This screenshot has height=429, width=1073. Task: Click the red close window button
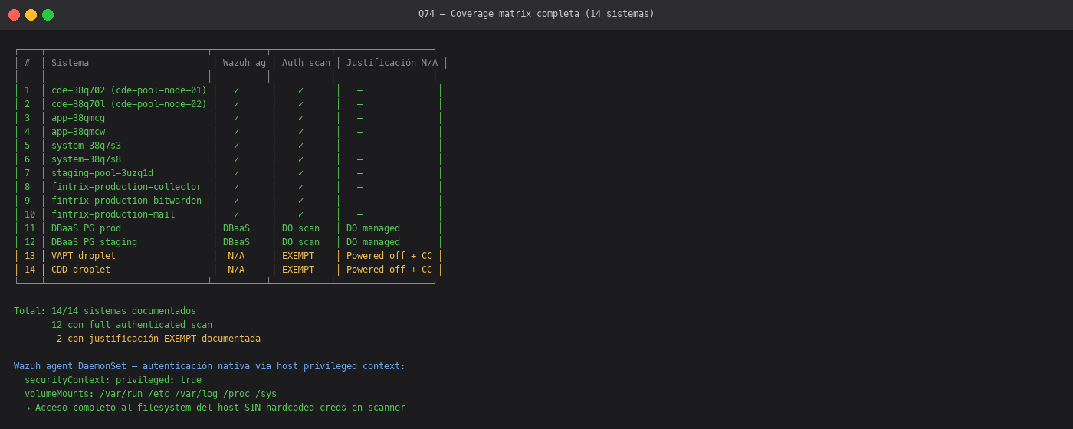[14, 15]
